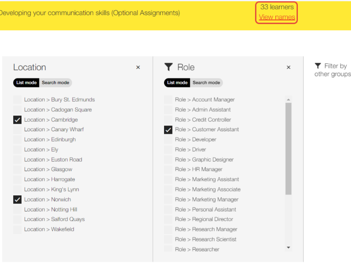Check the Glasgow location checkbox
The height and width of the screenshot is (263, 351).
pos(17,170)
